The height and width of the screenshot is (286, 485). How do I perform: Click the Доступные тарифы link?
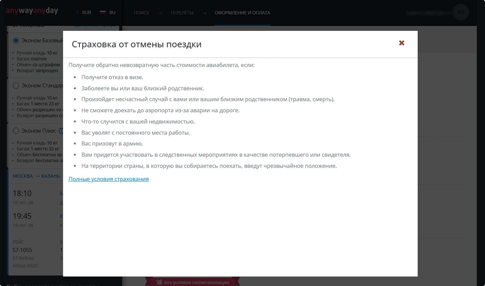(95, 25)
